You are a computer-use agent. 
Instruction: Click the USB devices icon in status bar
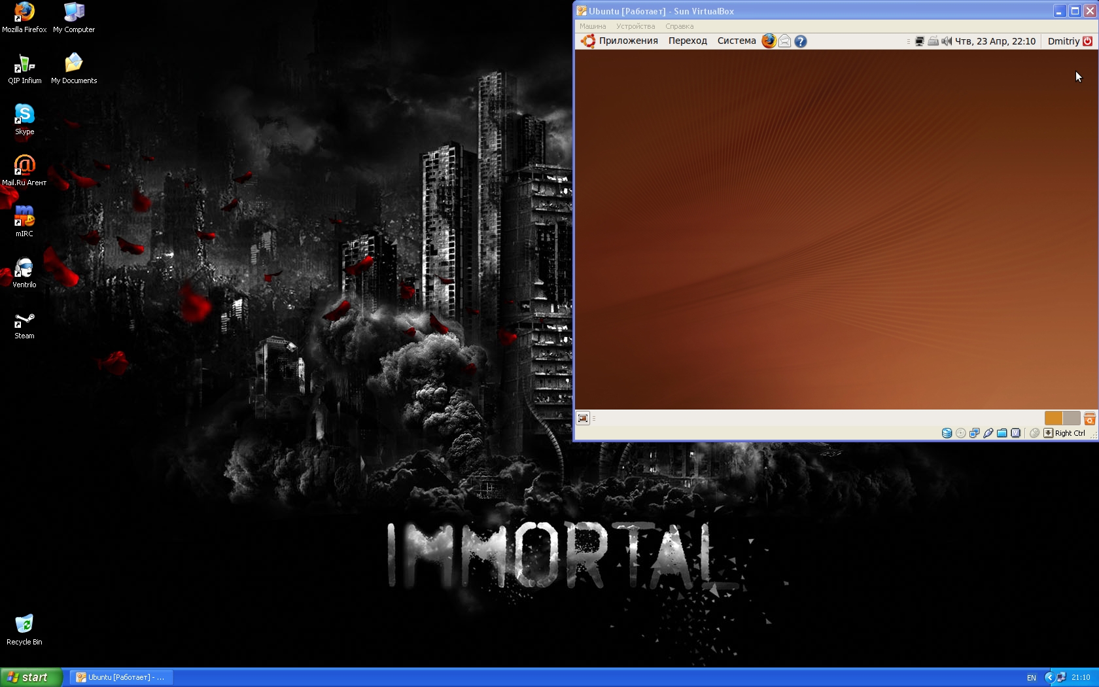pos(988,433)
